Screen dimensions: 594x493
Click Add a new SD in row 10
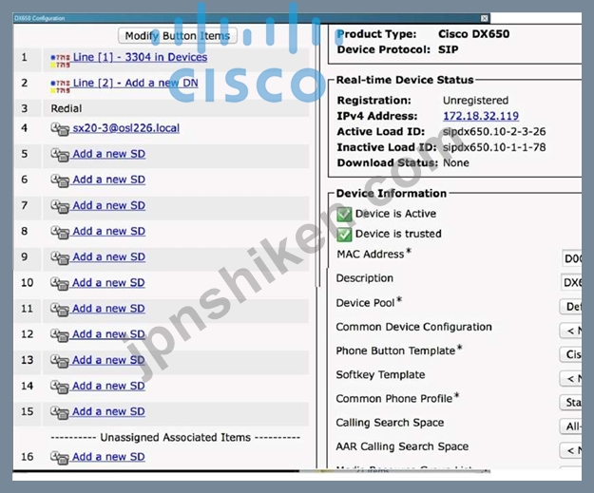click(108, 282)
